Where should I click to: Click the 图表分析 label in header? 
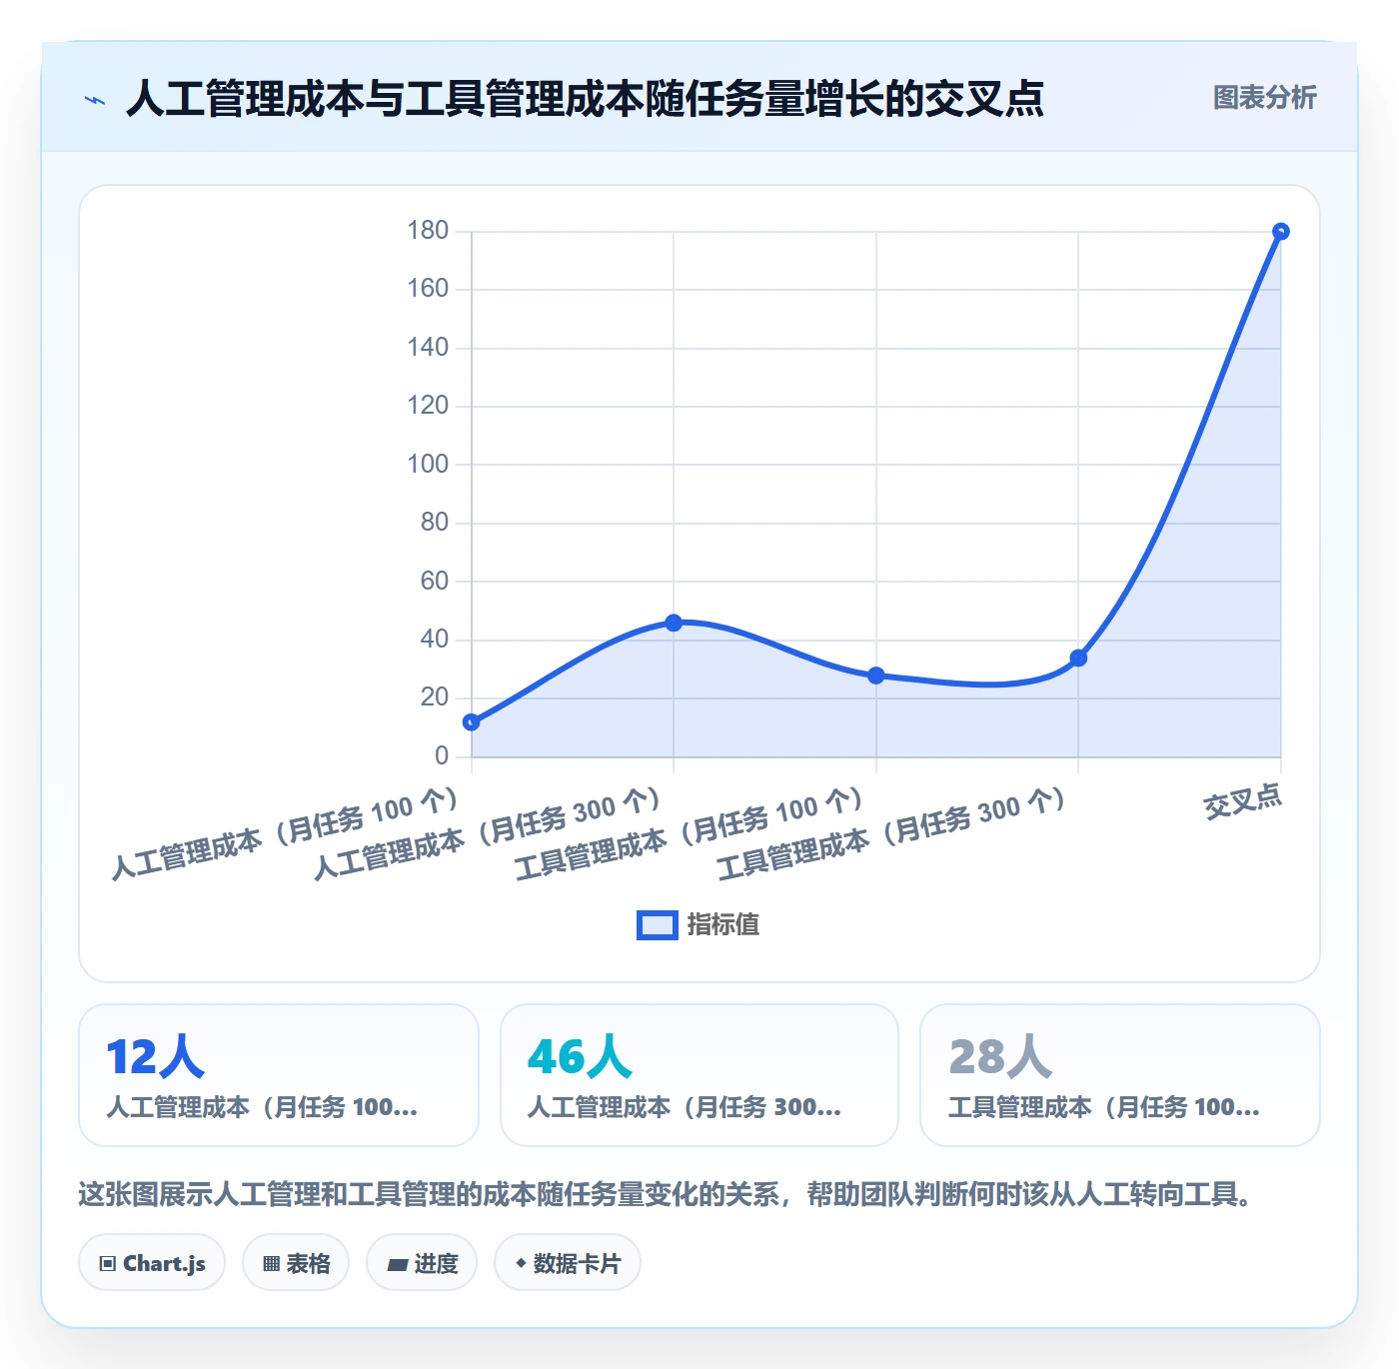pos(1264,98)
